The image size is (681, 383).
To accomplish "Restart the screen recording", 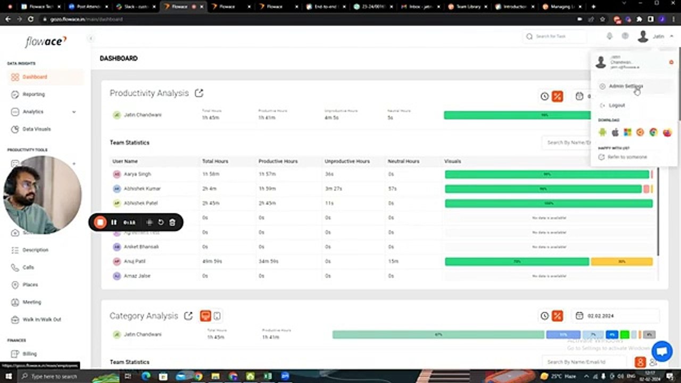I will [161, 222].
